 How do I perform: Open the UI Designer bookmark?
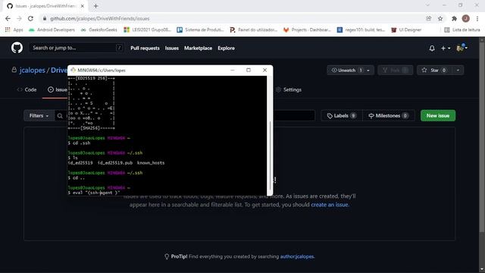click(406, 30)
